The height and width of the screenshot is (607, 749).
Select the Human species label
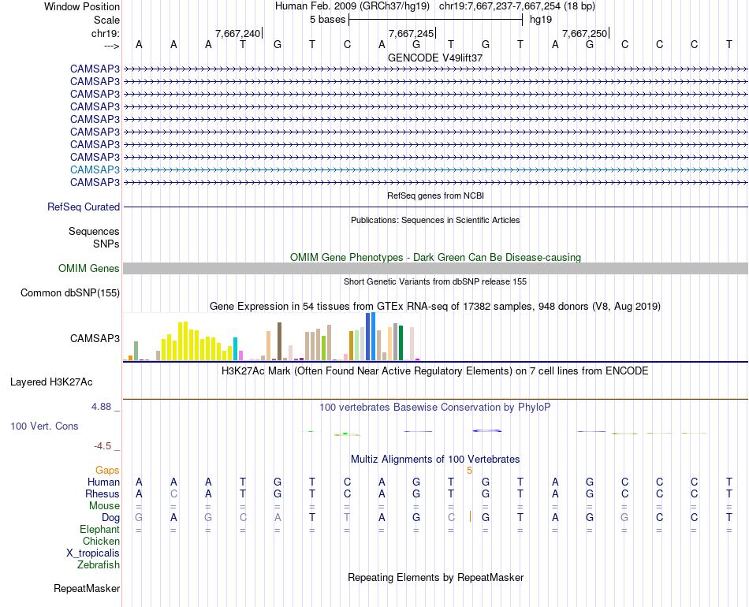tap(103, 482)
